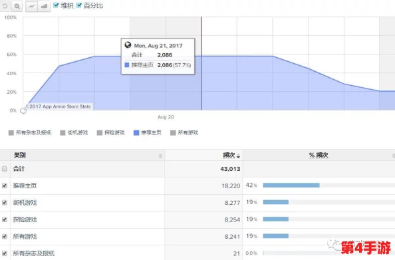Switch to line chart view icon
The height and width of the screenshot is (260, 395).
[32, 6]
